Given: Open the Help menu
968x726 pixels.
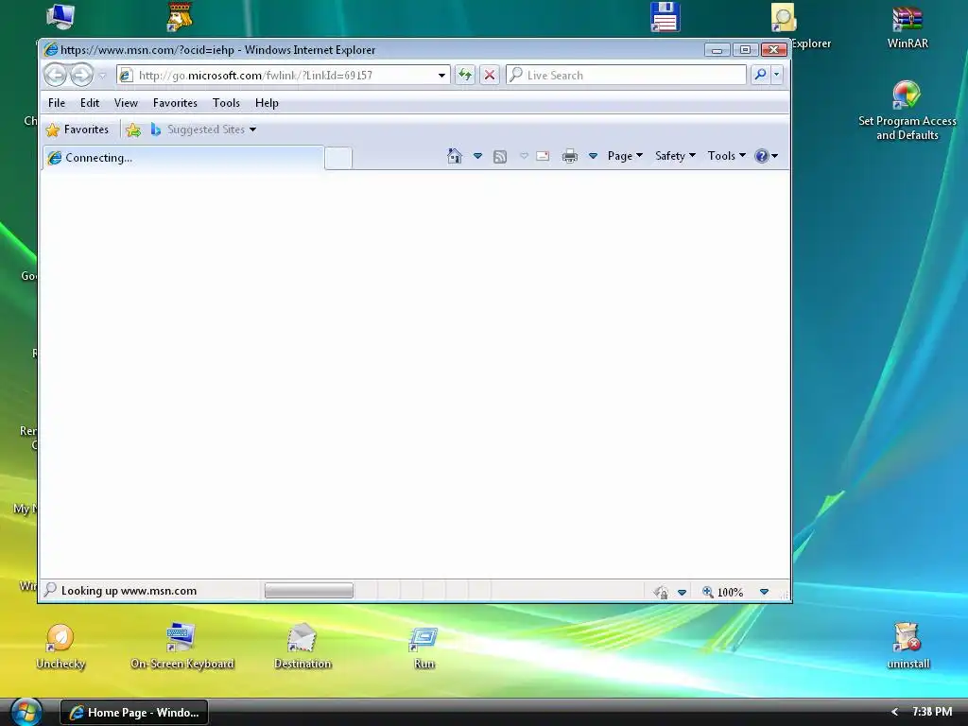Looking at the screenshot, I should (267, 103).
